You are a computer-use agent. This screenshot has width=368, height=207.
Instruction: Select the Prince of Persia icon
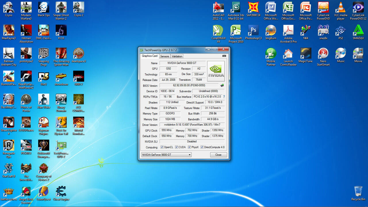26,103
